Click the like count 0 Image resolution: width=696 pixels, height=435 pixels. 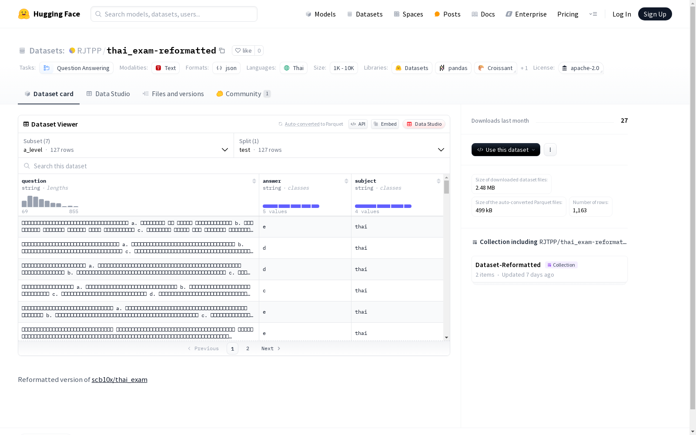point(259,50)
